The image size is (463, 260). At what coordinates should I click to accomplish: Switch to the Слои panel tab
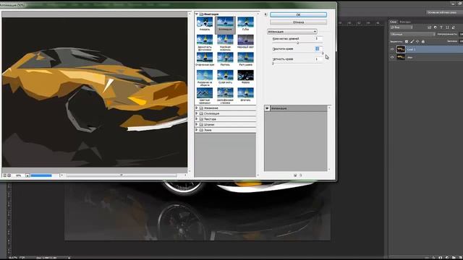pyautogui.click(x=394, y=22)
